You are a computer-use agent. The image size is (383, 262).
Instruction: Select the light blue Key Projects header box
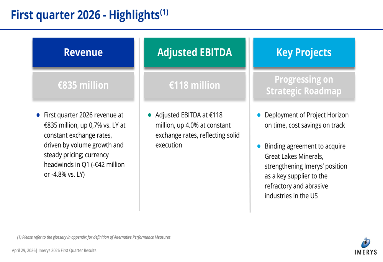click(304, 53)
